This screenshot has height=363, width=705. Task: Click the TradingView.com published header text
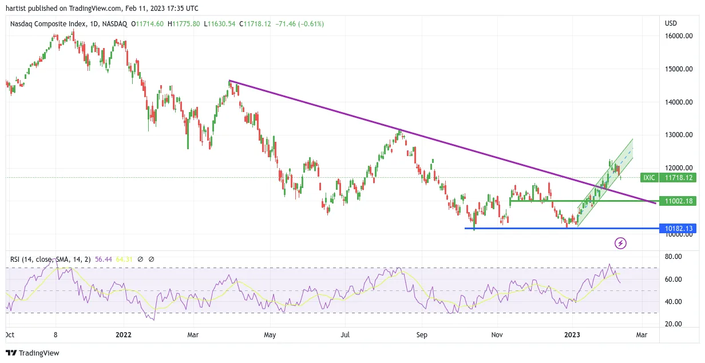coord(102,9)
